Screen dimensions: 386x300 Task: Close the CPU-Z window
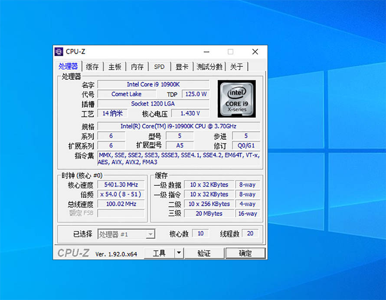(255, 52)
